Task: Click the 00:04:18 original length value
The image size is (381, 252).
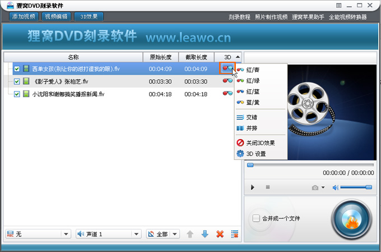Action: coord(160,94)
